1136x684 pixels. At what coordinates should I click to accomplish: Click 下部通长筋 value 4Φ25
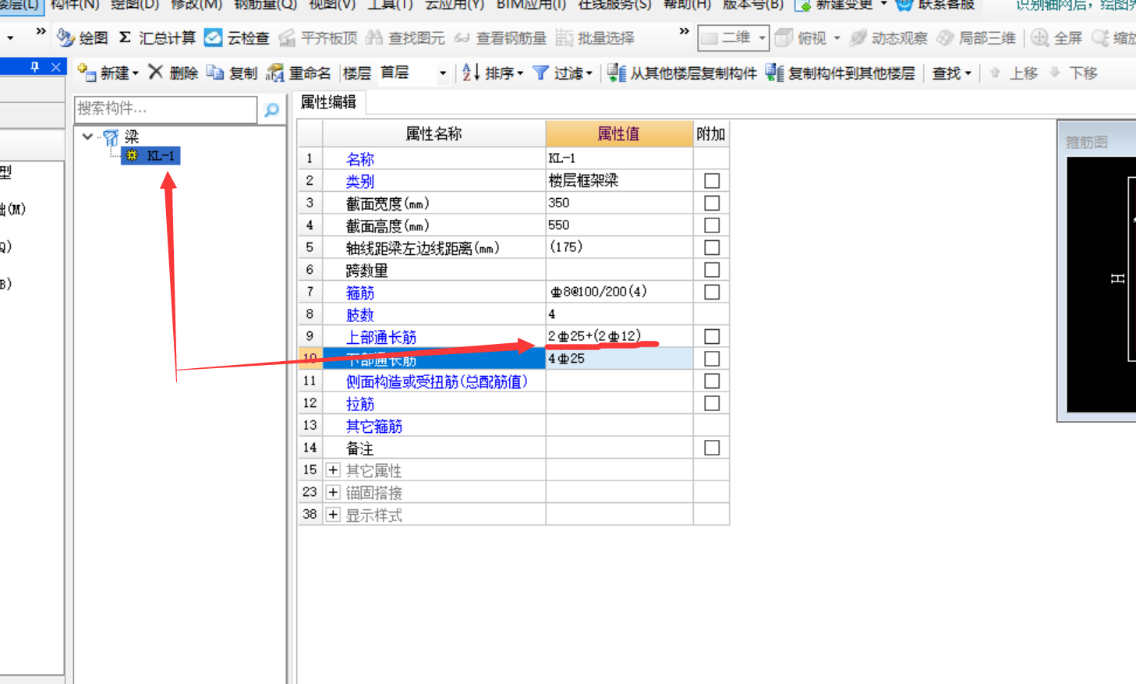click(x=619, y=359)
